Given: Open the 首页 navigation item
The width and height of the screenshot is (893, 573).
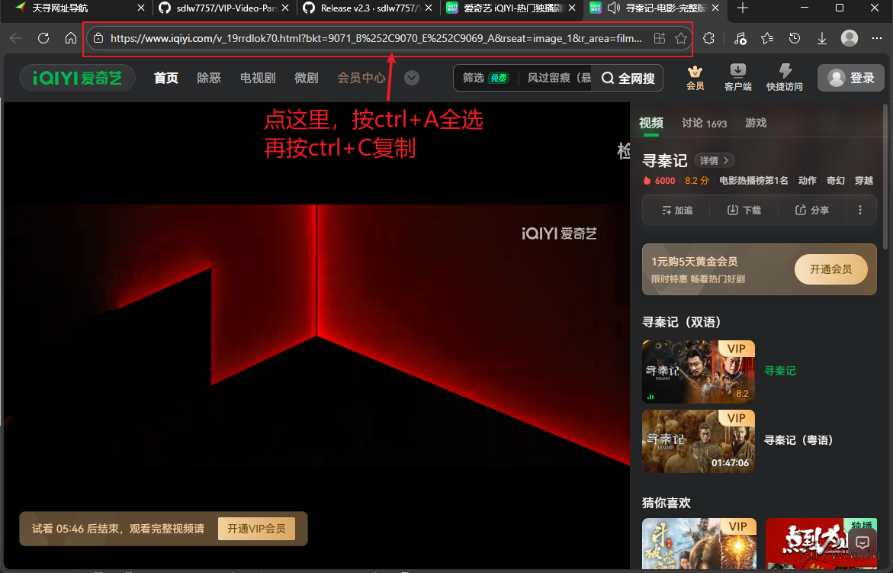Looking at the screenshot, I should tap(166, 78).
